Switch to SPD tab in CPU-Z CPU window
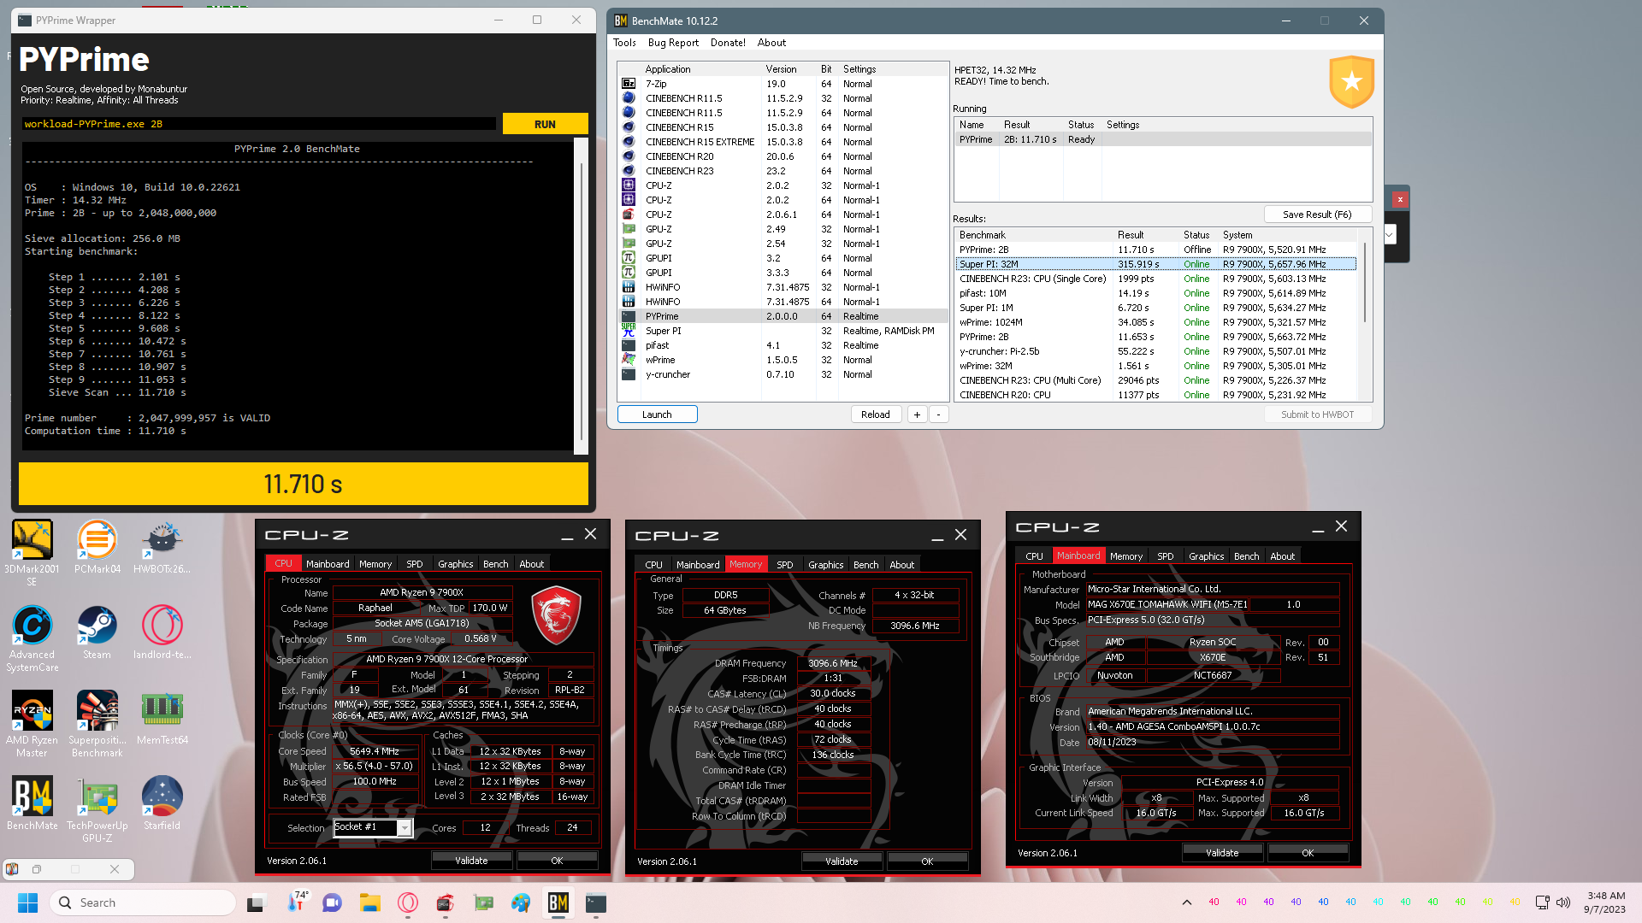Screen dimensions: 1642x923 click(x=415, y=564)
